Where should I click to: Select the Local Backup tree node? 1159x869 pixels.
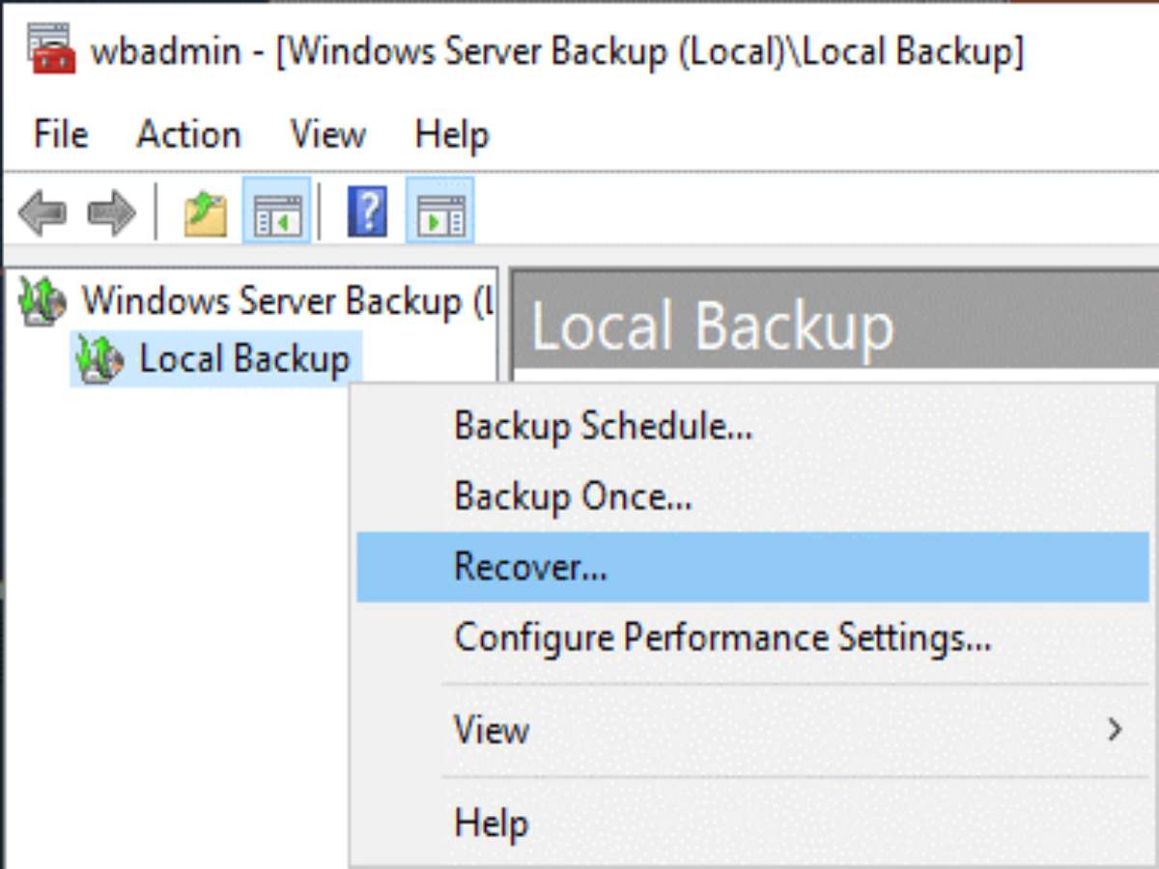[244, 359]
